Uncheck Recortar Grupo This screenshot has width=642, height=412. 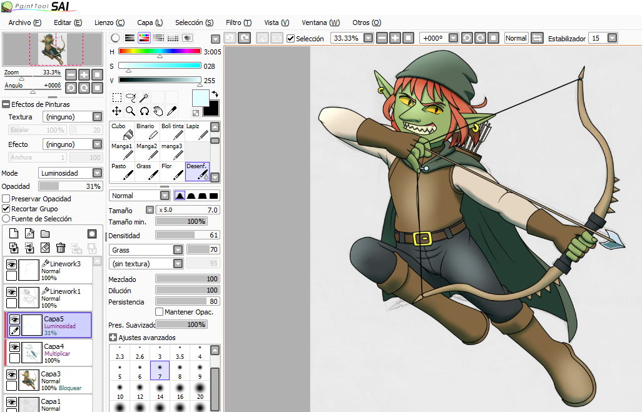[6, 209]
